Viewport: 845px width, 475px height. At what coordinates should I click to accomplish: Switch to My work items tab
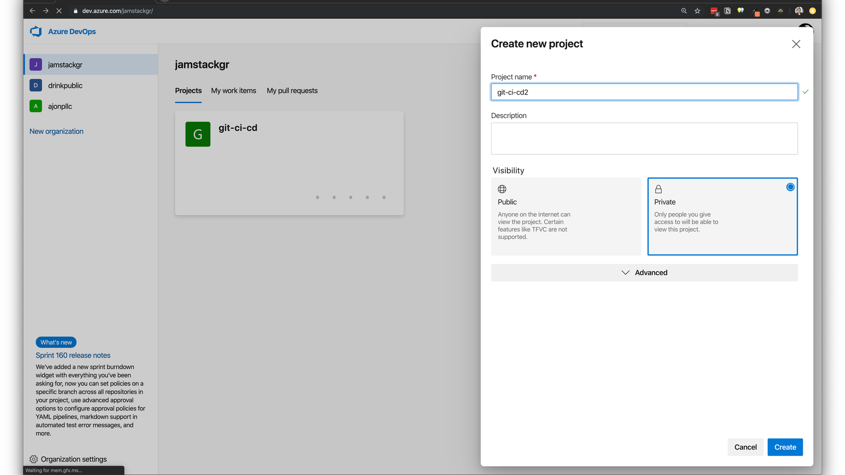[233, 91]
